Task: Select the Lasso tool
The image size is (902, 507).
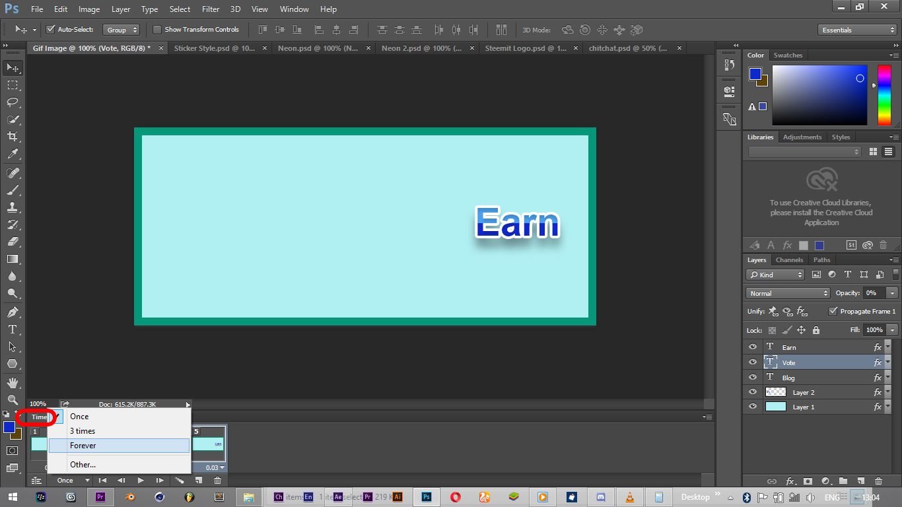Action: (12, 102)
